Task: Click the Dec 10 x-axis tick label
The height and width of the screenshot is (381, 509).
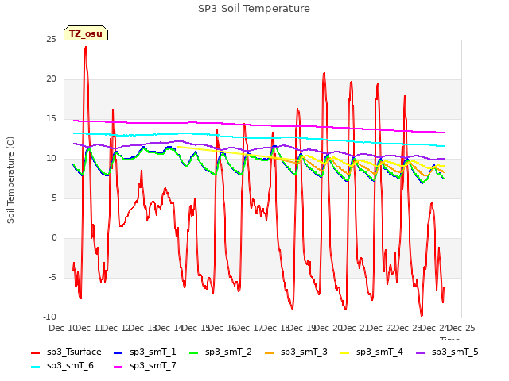Action: click(x=64, y=328)
